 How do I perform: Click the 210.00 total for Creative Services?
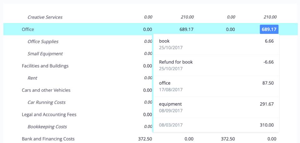point(270,17)
